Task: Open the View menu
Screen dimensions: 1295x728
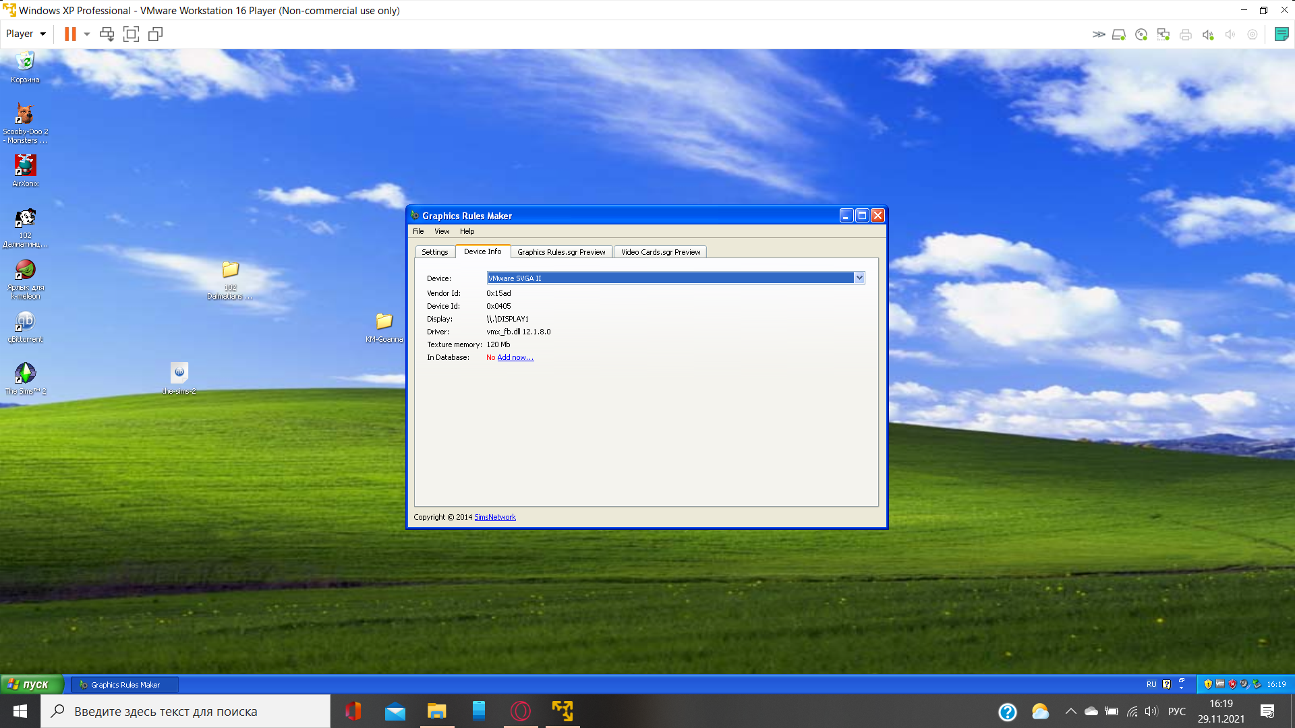Action: [442, 231]
